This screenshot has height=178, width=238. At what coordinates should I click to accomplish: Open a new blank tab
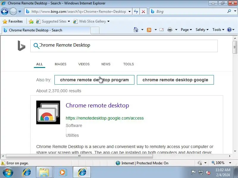(x=95, y=30)
